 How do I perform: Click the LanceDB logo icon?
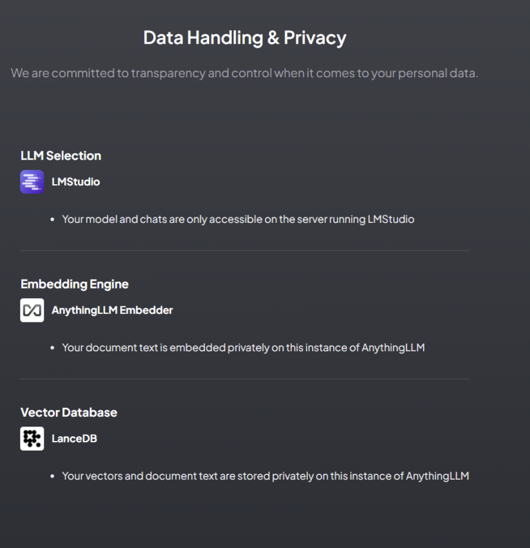tap(32, 439)
